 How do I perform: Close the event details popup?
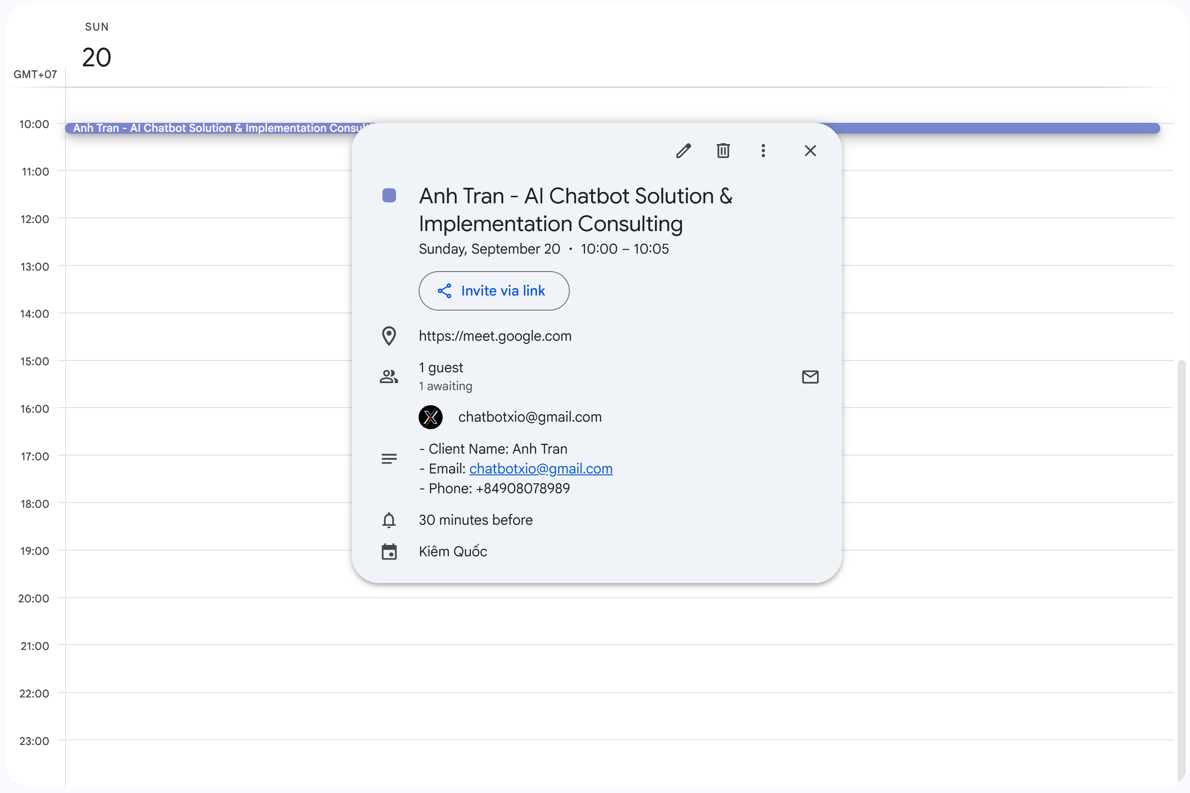(x=810, y=151)
